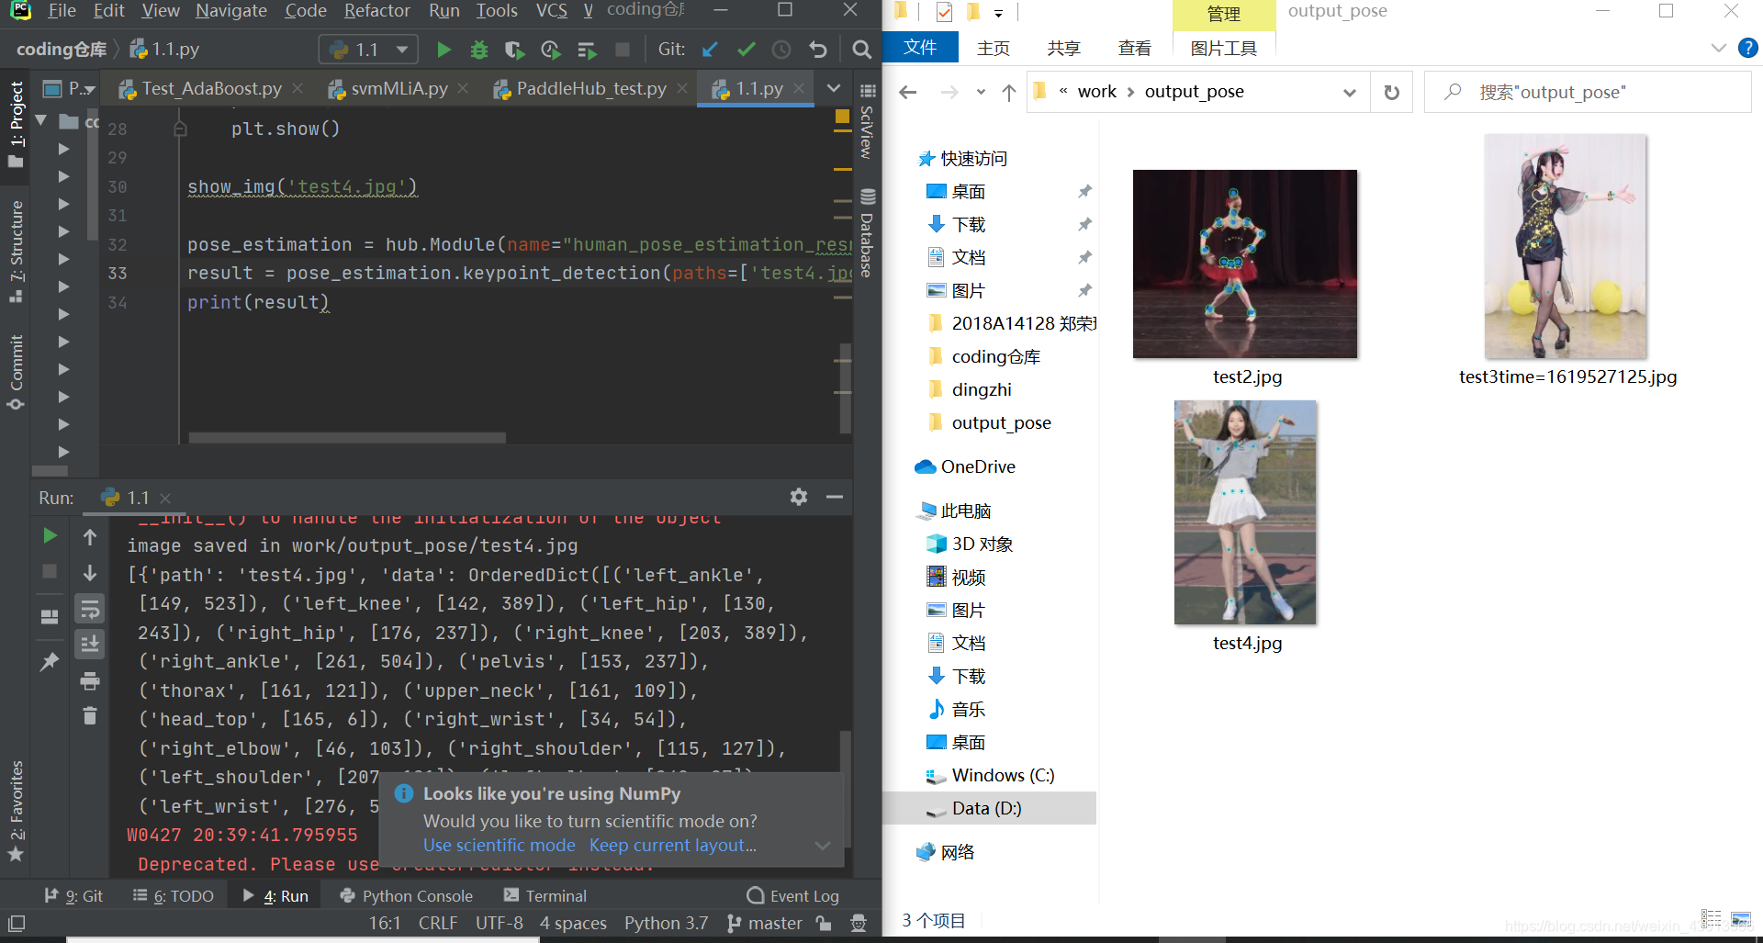
Task: Open the Refactor menu
Action: tap(376, 11)
